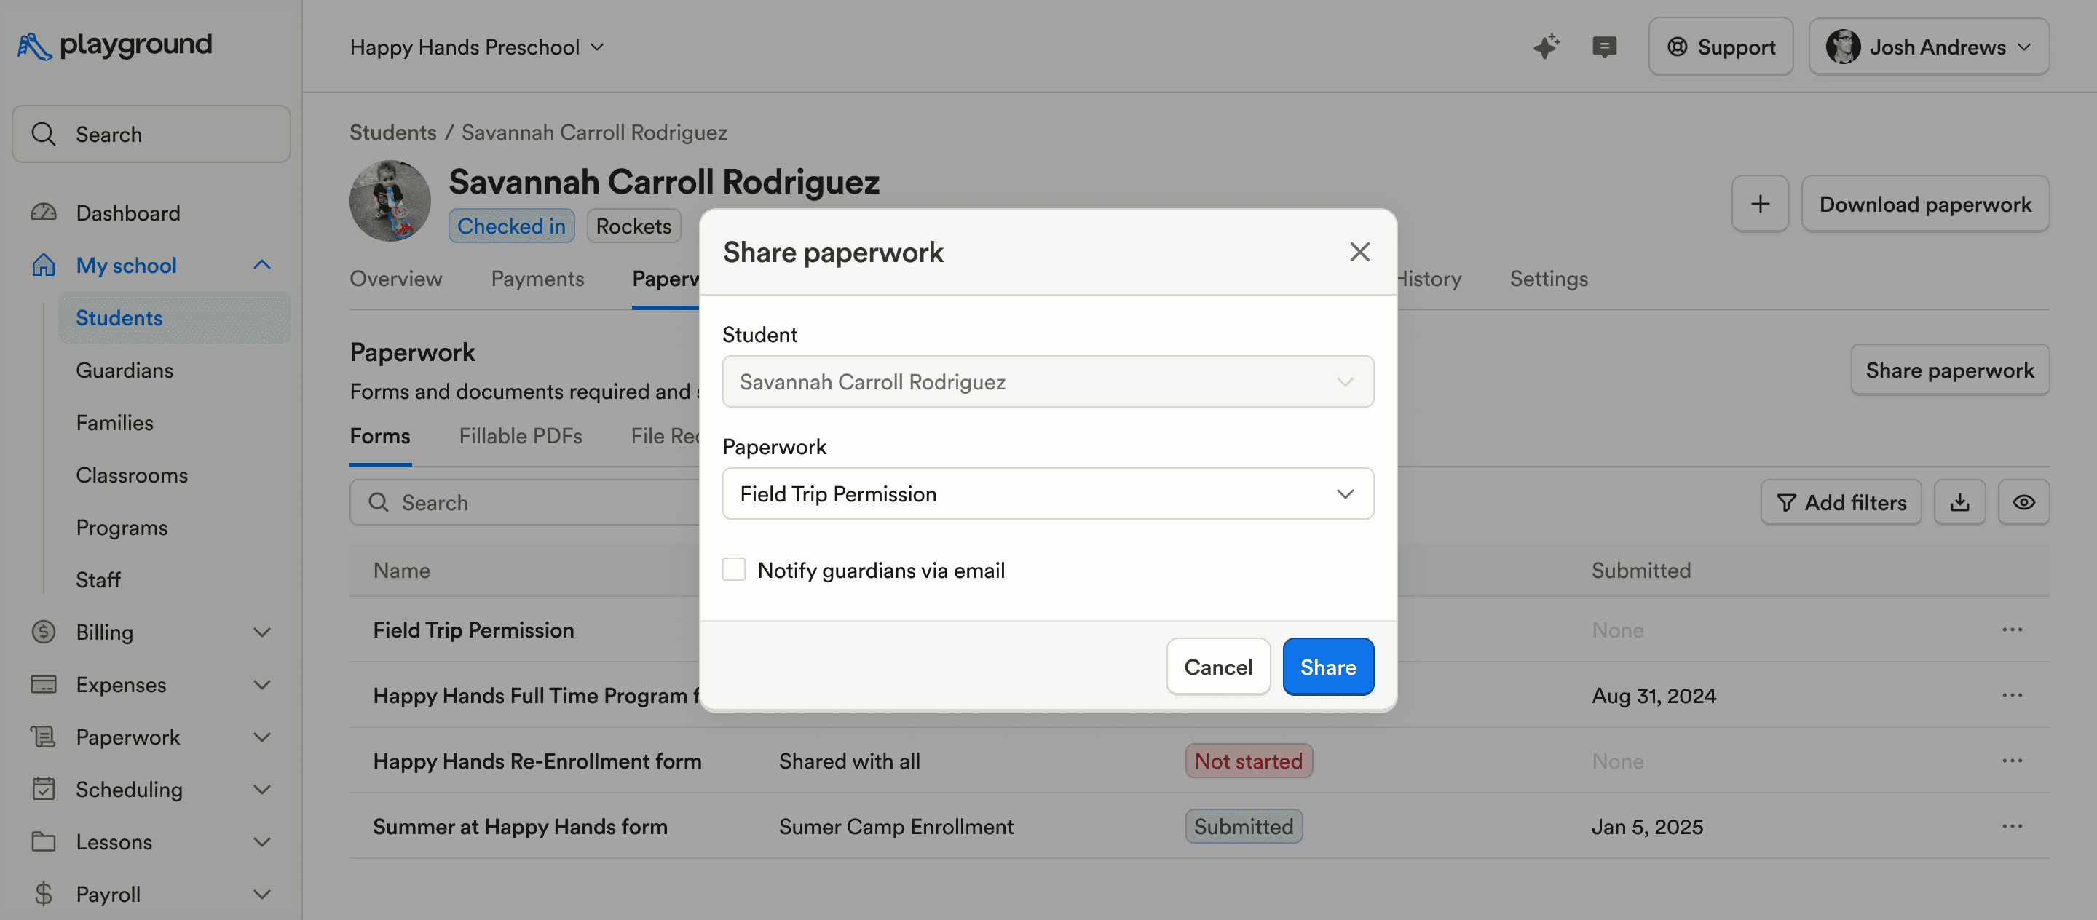The width and height of the screenshot is (2097, 920).
Task: Open options for Summer at Happy Hands form
Action: tap(2012, 826)
